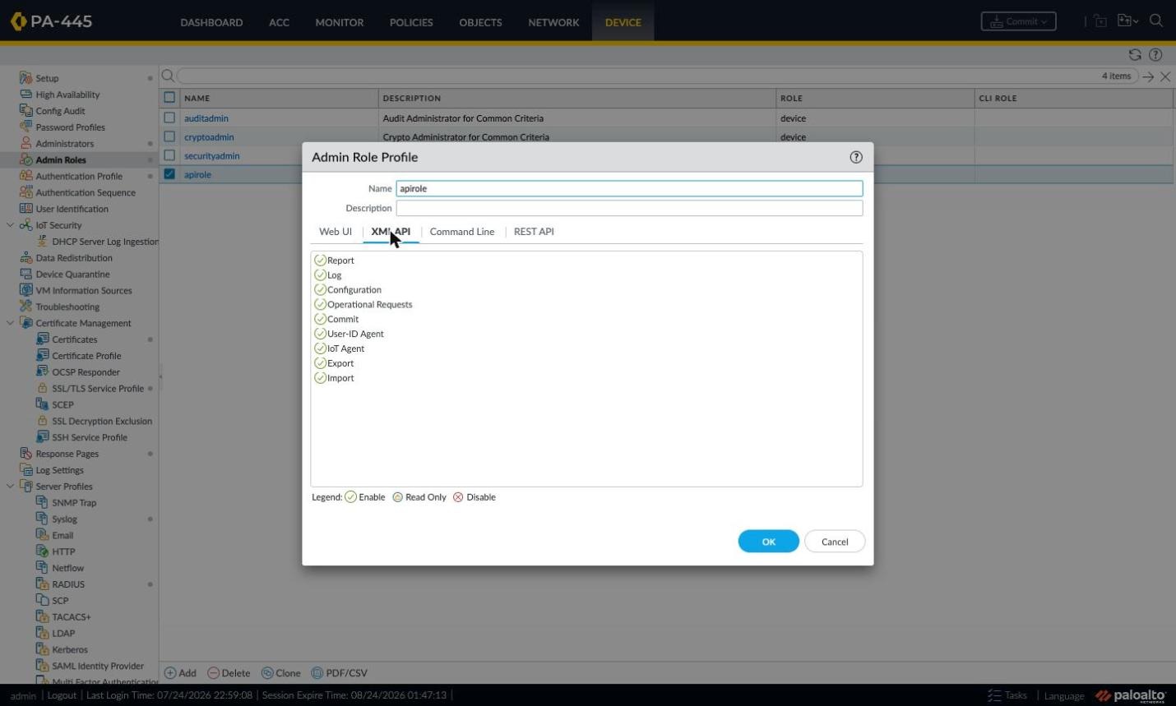This screenshot has width=1176, height=706.
Task: Open the DASHBOARD main tab
Action: pyautogui.click(x=211, y=22)
